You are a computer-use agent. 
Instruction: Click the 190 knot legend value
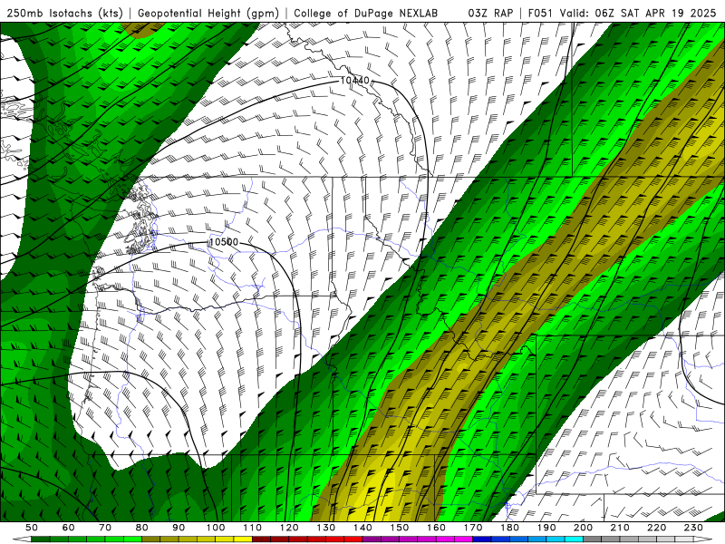pos(546,528)
